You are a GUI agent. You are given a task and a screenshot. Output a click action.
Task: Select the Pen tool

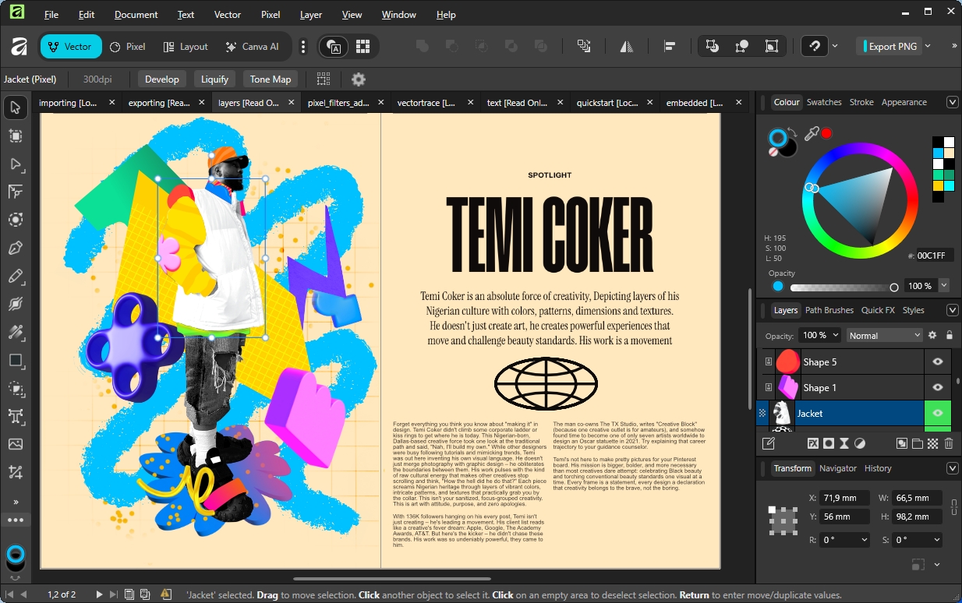click(15, 248)
